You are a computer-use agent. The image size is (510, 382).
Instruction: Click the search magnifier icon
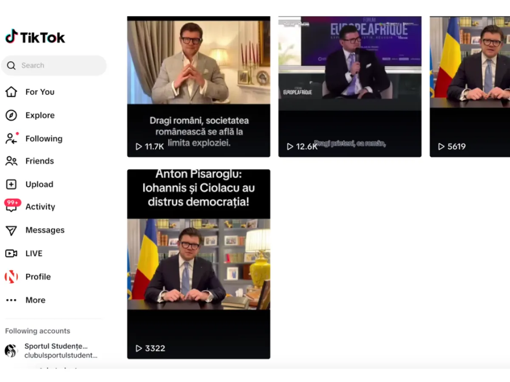click(11, 65)
